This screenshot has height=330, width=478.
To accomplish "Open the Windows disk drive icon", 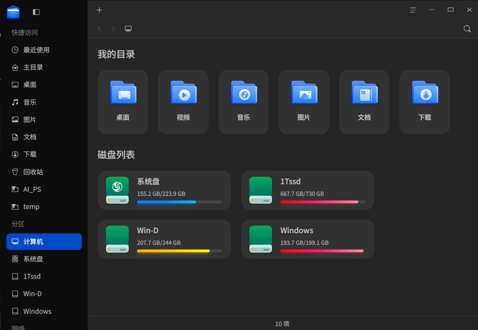I will [x=261, y=239].
